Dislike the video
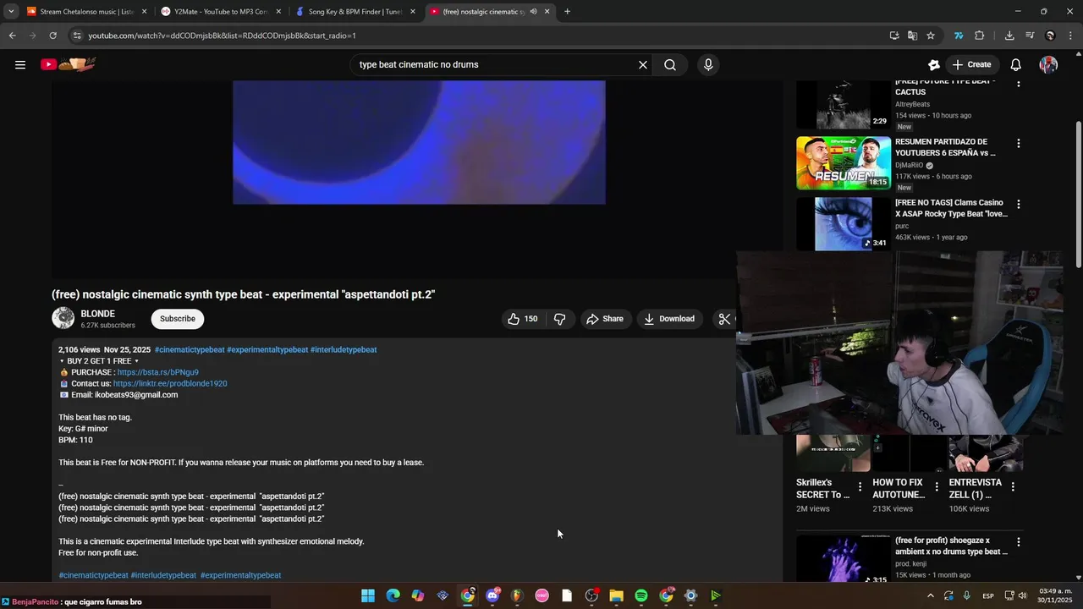Screen dimensions: 1083x609 point(559,319)
